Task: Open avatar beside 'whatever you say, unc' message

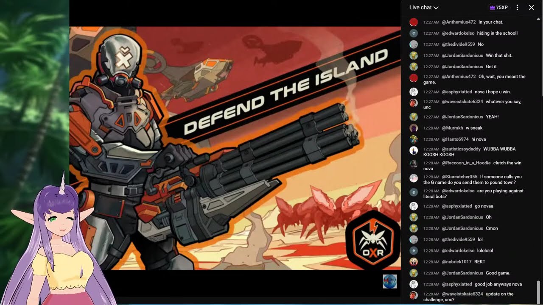Action: click(414, 103)
